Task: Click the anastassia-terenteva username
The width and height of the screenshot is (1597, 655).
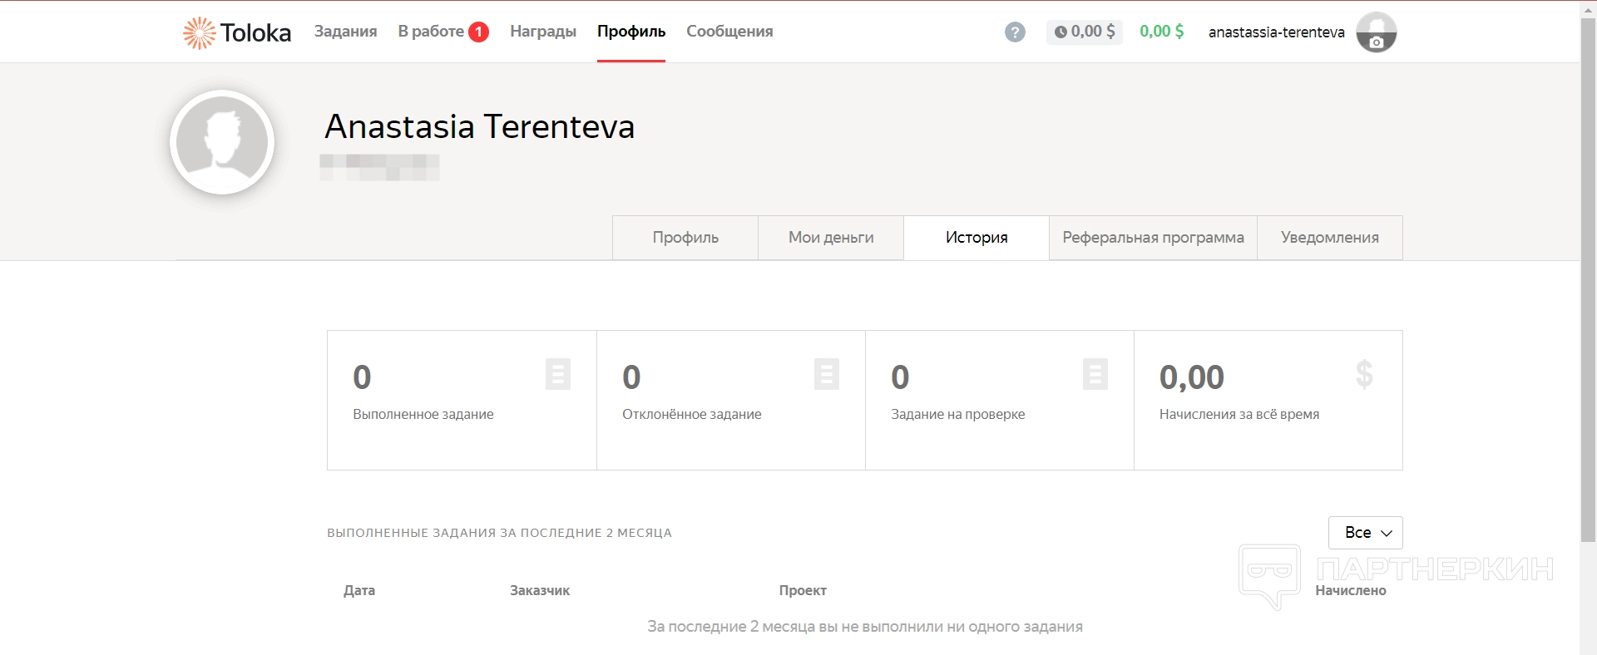Action: coord(1277,32)
